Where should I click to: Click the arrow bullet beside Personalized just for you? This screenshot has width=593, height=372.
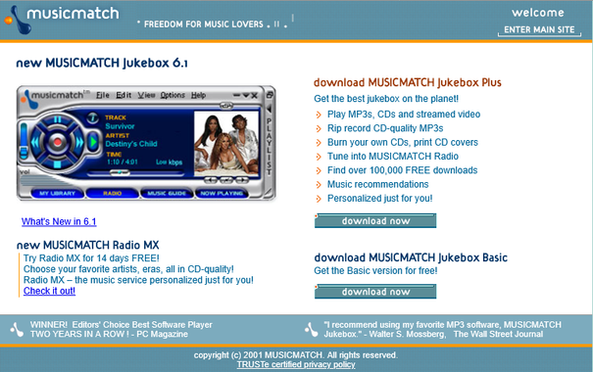click(x=319, y=199)
